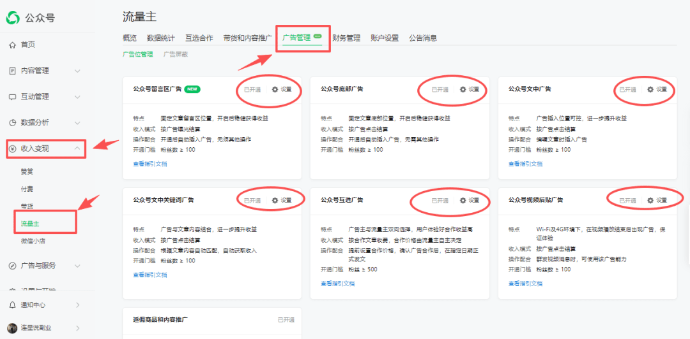Select the 广告屏蔽 sub-tab
The image size is (690, 339).
pyautogui.click(x=176, y=55)
